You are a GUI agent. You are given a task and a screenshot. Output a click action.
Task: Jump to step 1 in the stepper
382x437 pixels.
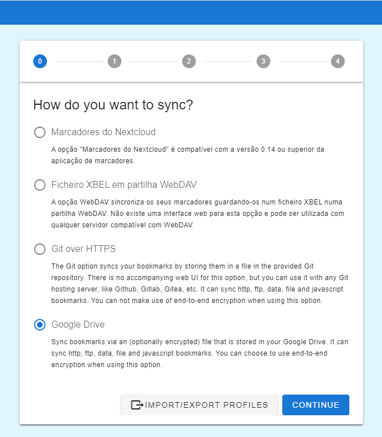pos(115,61)
